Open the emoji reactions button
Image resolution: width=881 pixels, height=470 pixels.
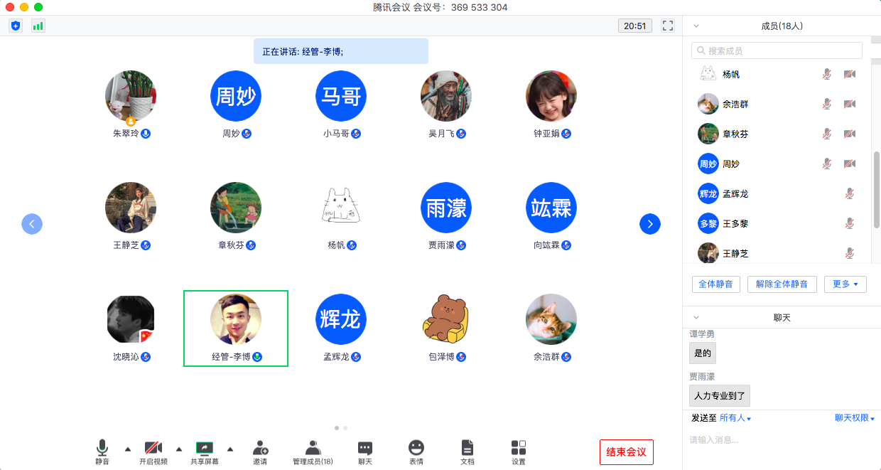pyautogui.click(x=416, y=452)
